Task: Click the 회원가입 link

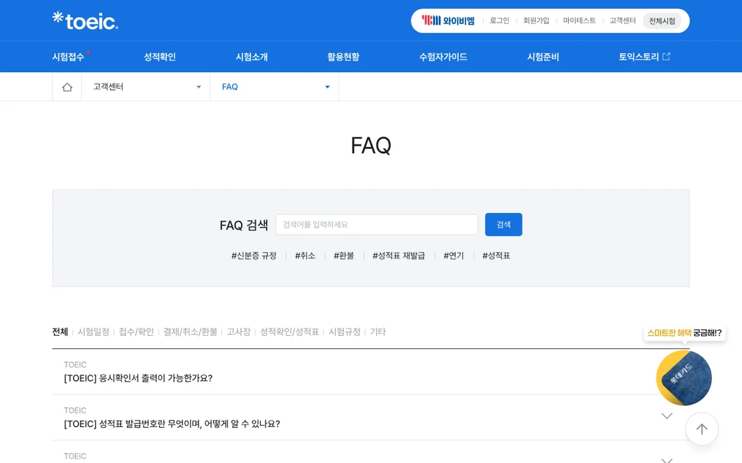Action: tap(536, 20)
